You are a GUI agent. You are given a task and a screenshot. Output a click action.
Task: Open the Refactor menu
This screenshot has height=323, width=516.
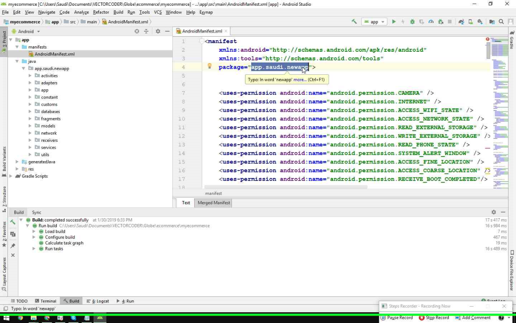coord(101,12)
